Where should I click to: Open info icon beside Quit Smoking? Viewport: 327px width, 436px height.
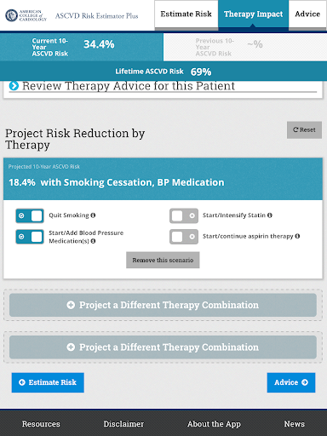(x=93, y=215)
